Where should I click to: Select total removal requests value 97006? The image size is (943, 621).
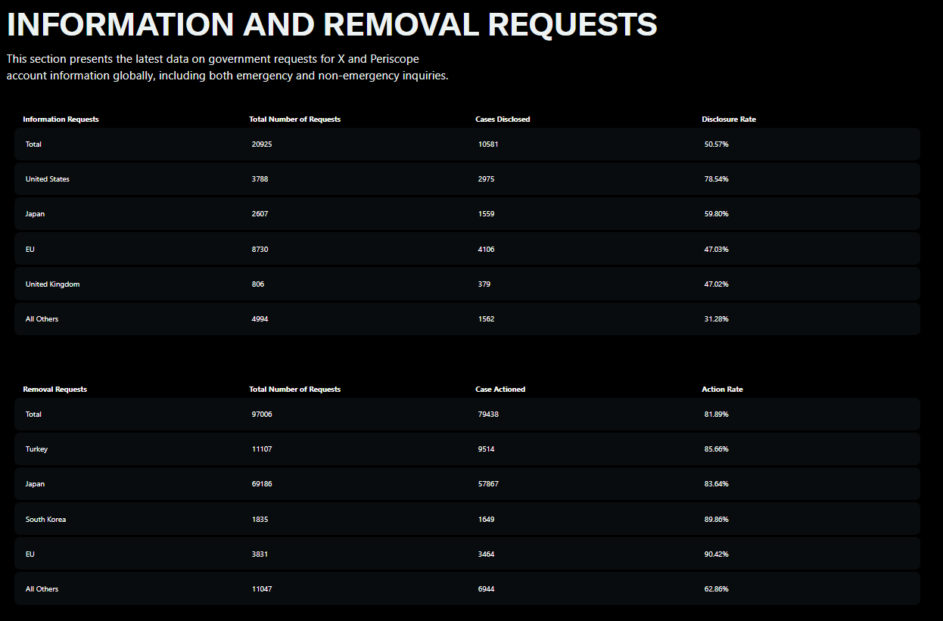pos(262,415)
